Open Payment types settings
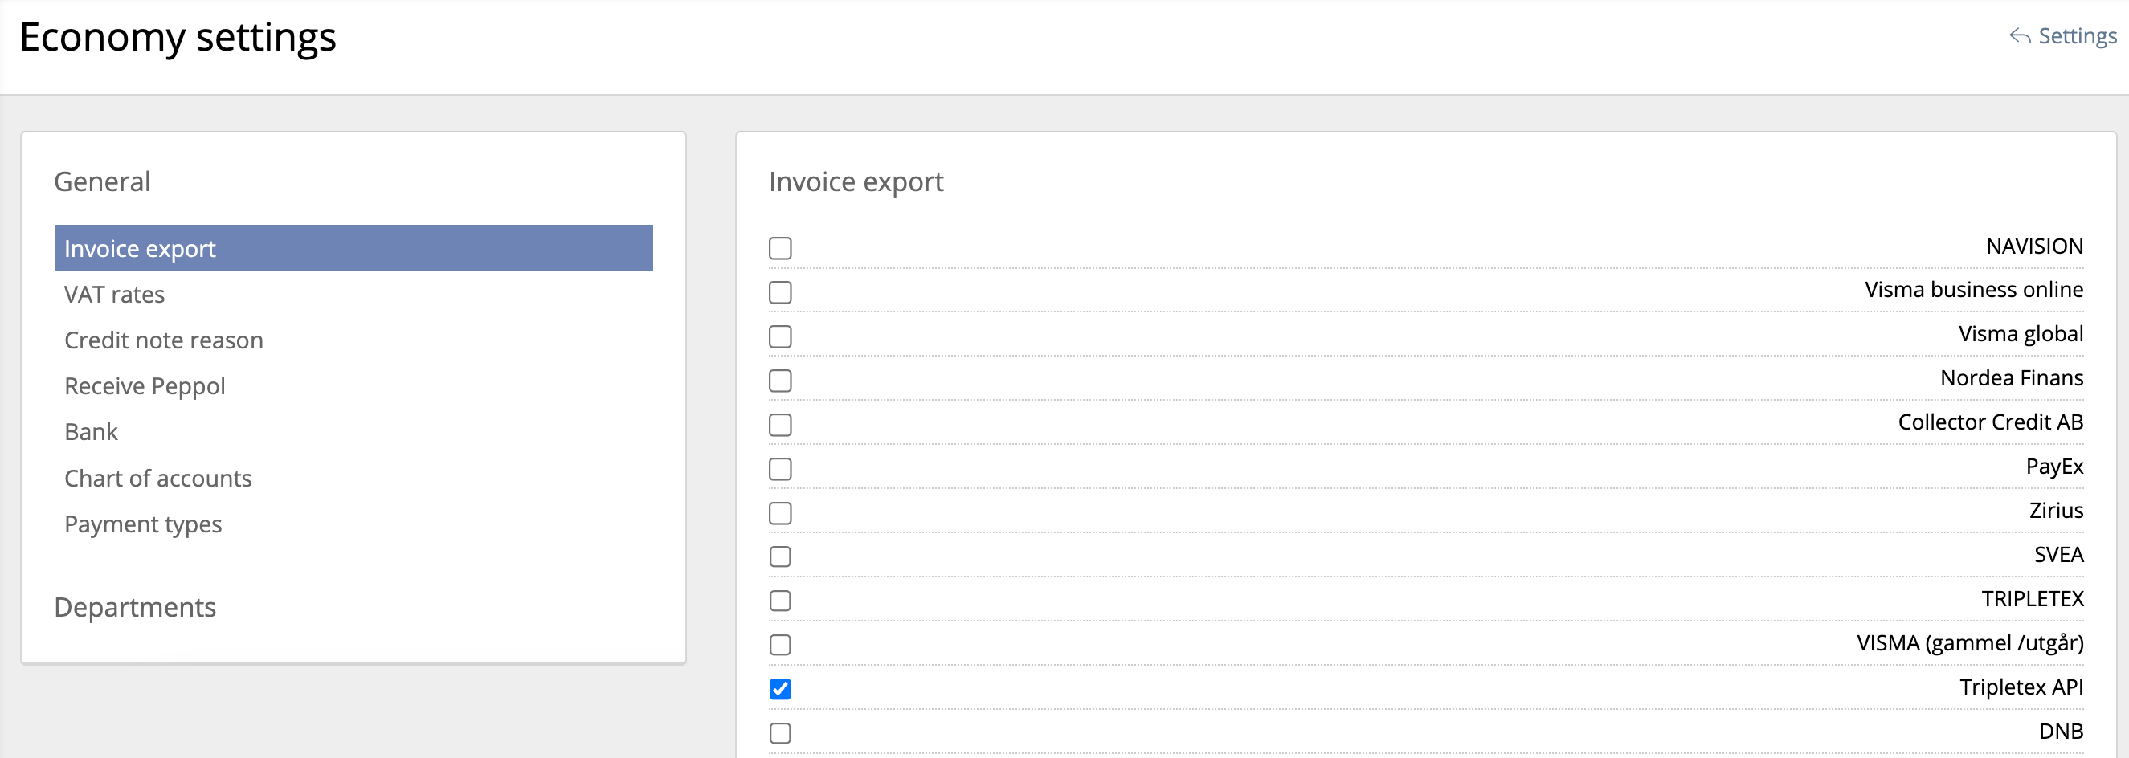 point(143,524)
